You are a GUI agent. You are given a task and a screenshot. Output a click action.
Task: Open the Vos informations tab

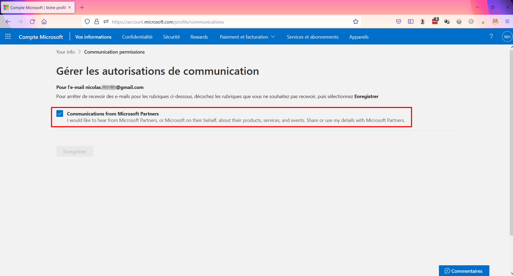point(93,37)
